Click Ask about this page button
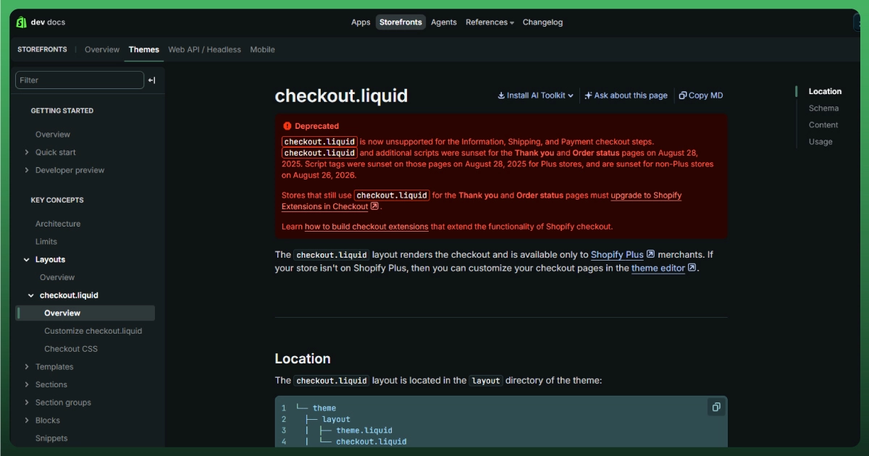The width and height of the screenshot is (869, 456). coord(626,96)
